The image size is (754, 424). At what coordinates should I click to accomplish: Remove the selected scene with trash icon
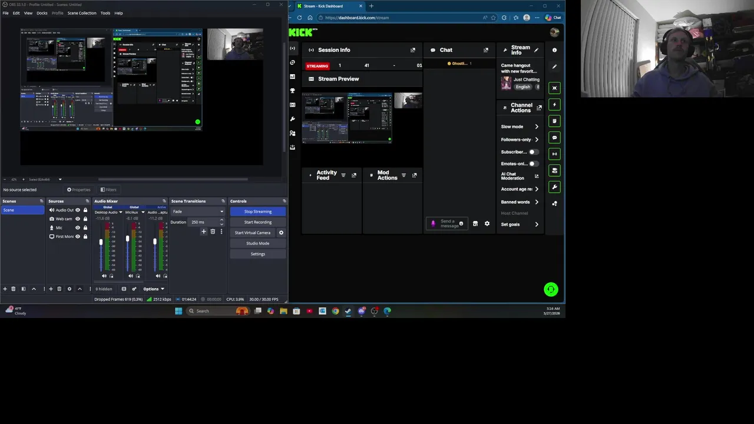[14, 289]
